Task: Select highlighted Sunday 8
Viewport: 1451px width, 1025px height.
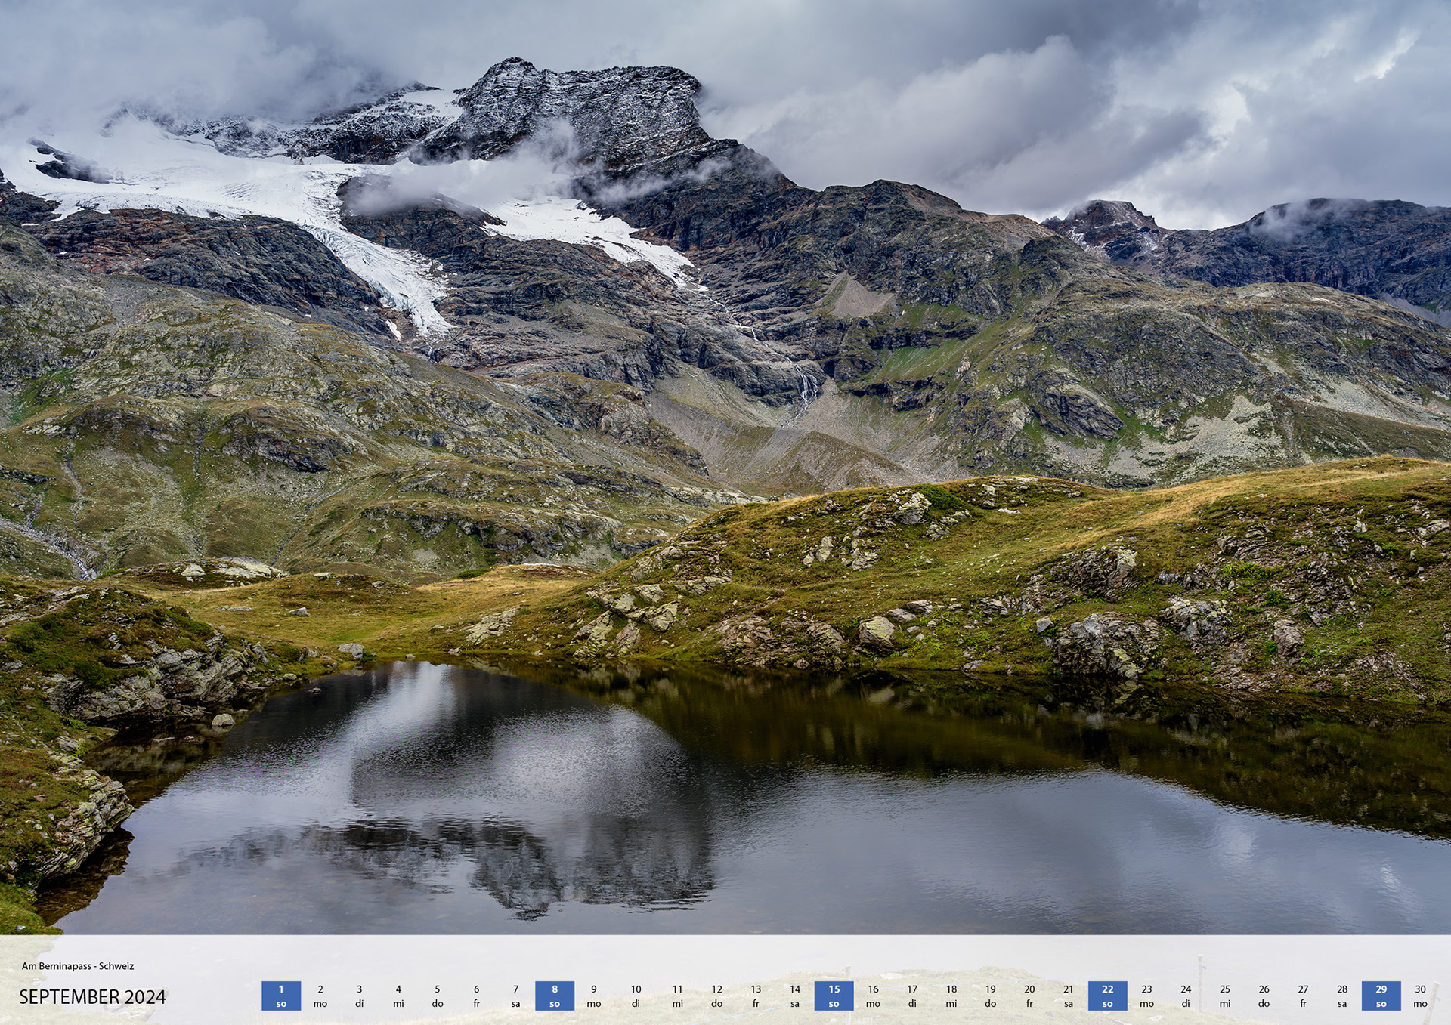Action: 555,996
